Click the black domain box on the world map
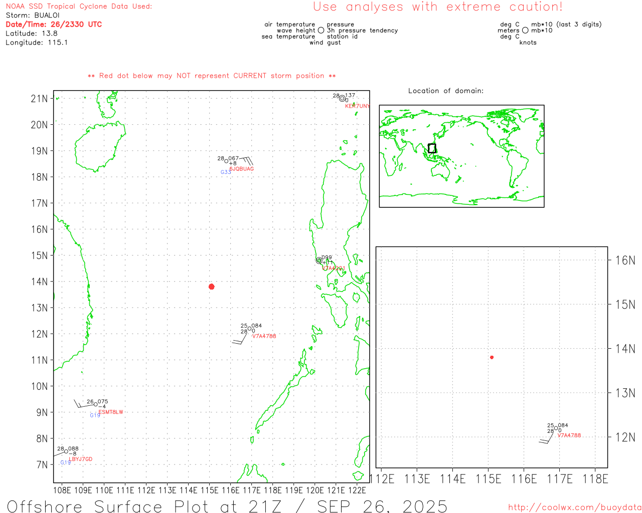642x513 pixels. pos(432,148)
